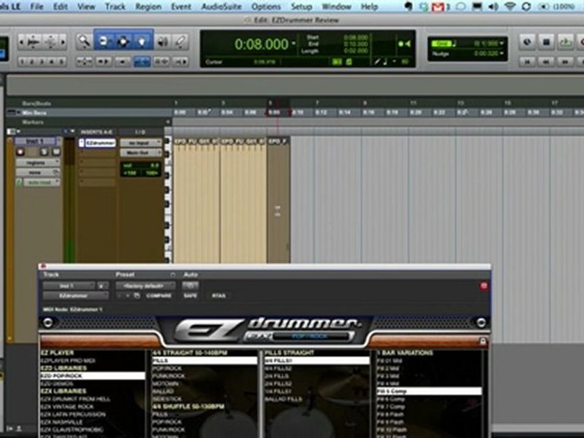Image resolution: width=584 pixels, height=438 pixels.
Task: Open the AudioSuite menu
Action: 221,7
